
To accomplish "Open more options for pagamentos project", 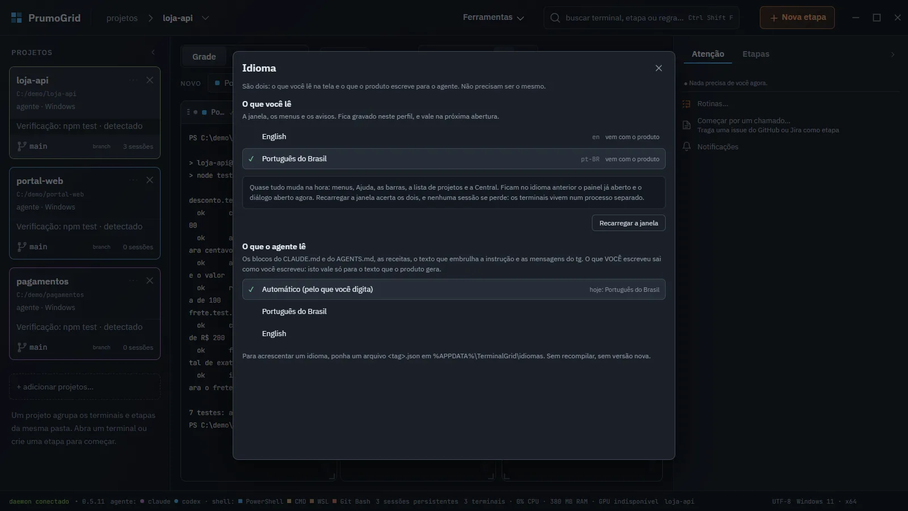I will click(133, 280).
